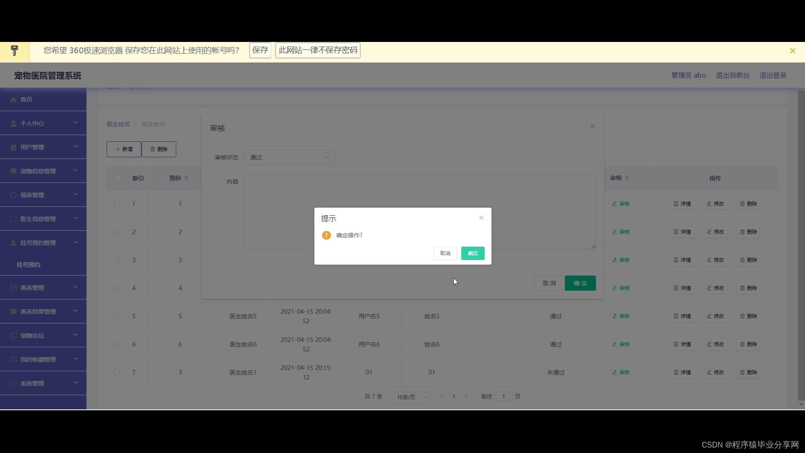Click the vertical page scrollbar
This screenshot has height=453, width=805.
(801, 243)
